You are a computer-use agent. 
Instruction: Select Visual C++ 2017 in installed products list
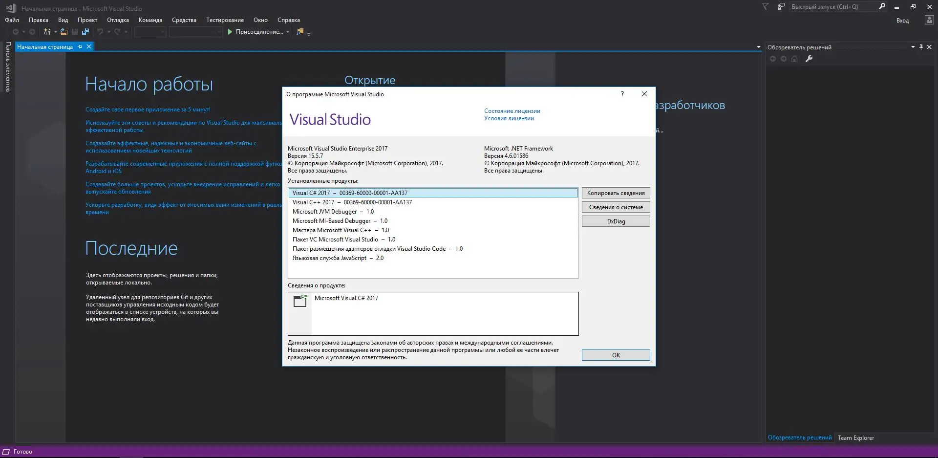352,202
